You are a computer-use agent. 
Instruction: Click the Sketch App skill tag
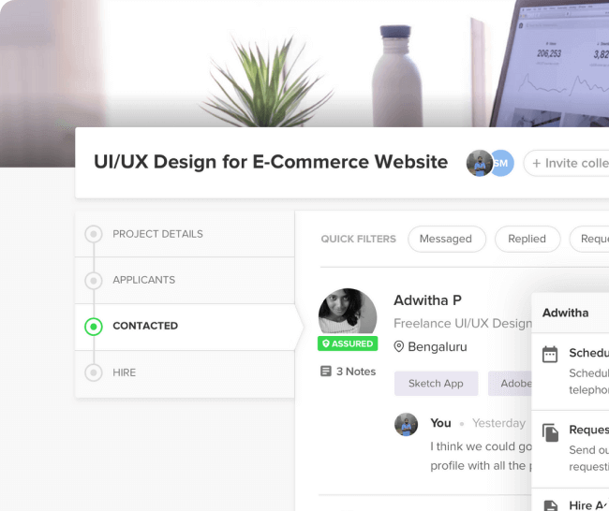tap(437, 384)
